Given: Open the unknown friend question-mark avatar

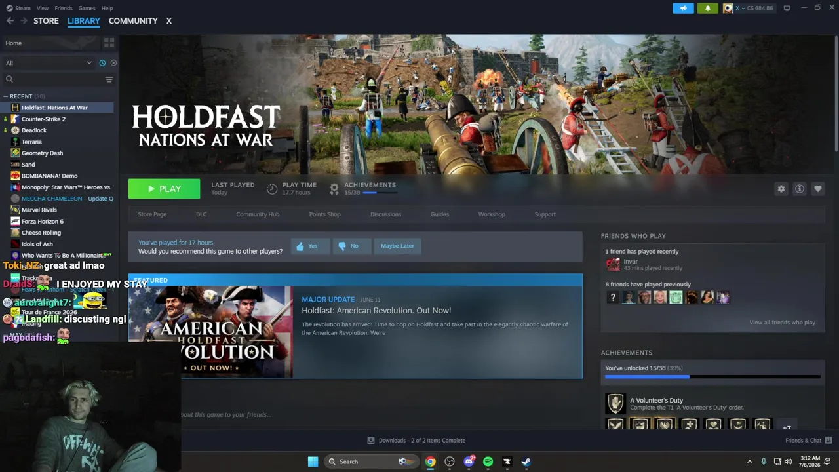Looking at the screenshot, I should (x=613, y=298).
